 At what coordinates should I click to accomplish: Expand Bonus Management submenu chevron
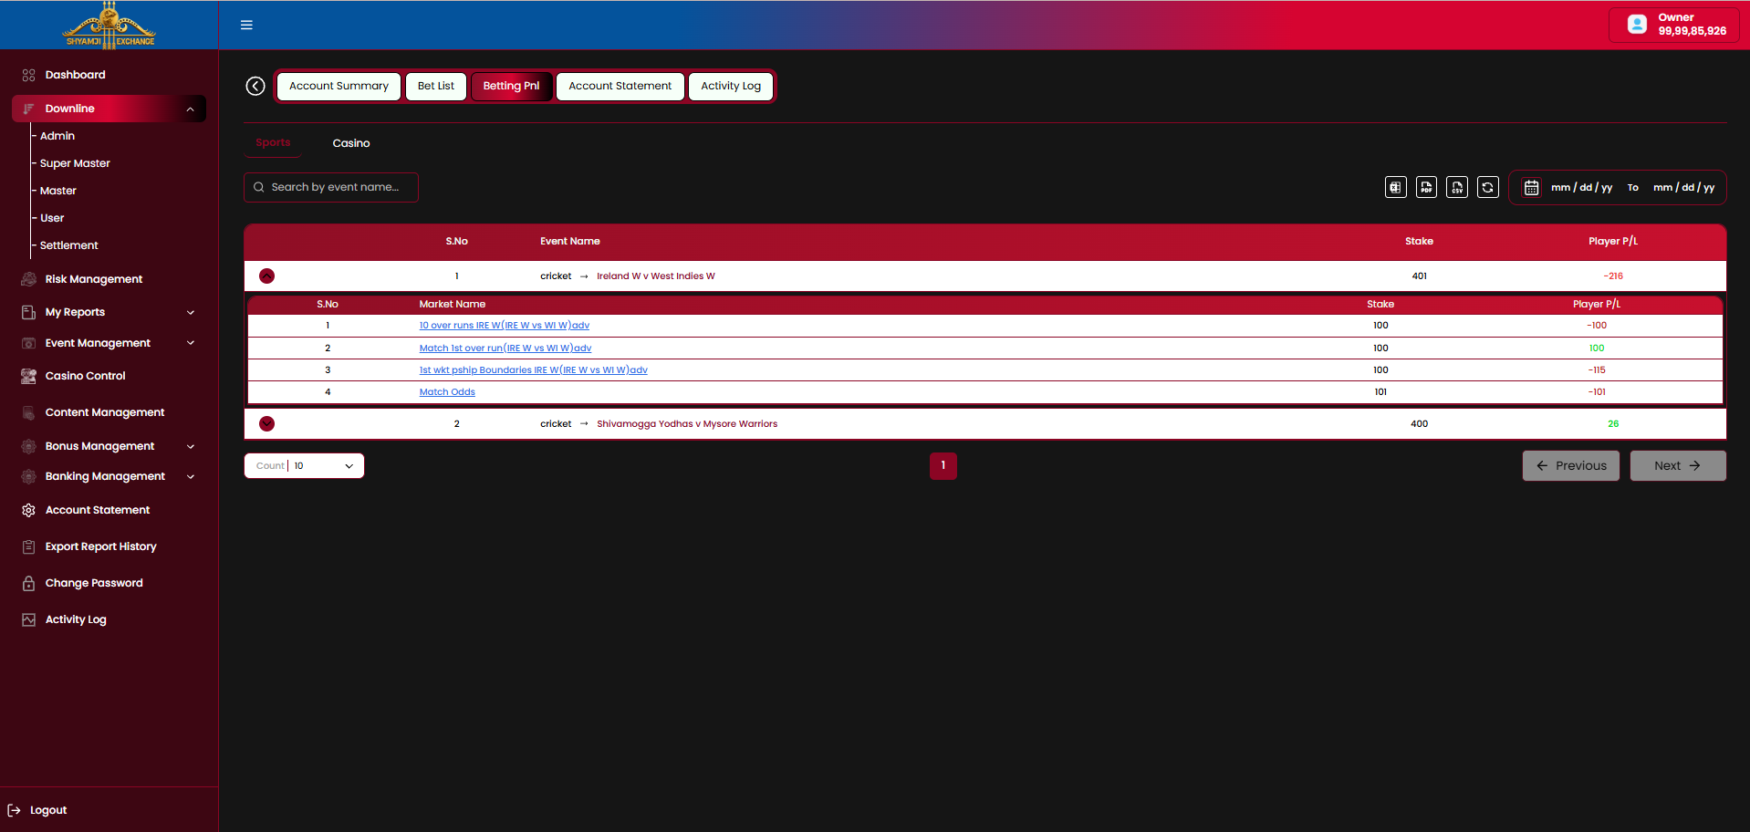click(191, 446)
